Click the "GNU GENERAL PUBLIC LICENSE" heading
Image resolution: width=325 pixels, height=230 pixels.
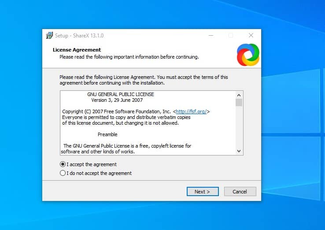pos(121,94)
